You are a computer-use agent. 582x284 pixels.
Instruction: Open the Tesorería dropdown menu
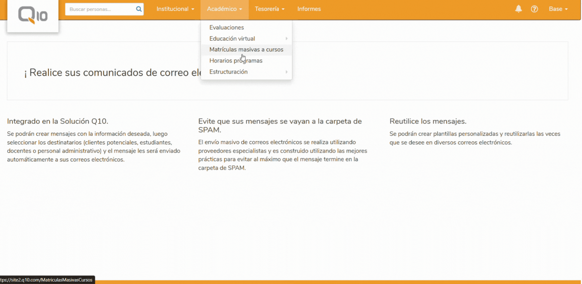270,9
